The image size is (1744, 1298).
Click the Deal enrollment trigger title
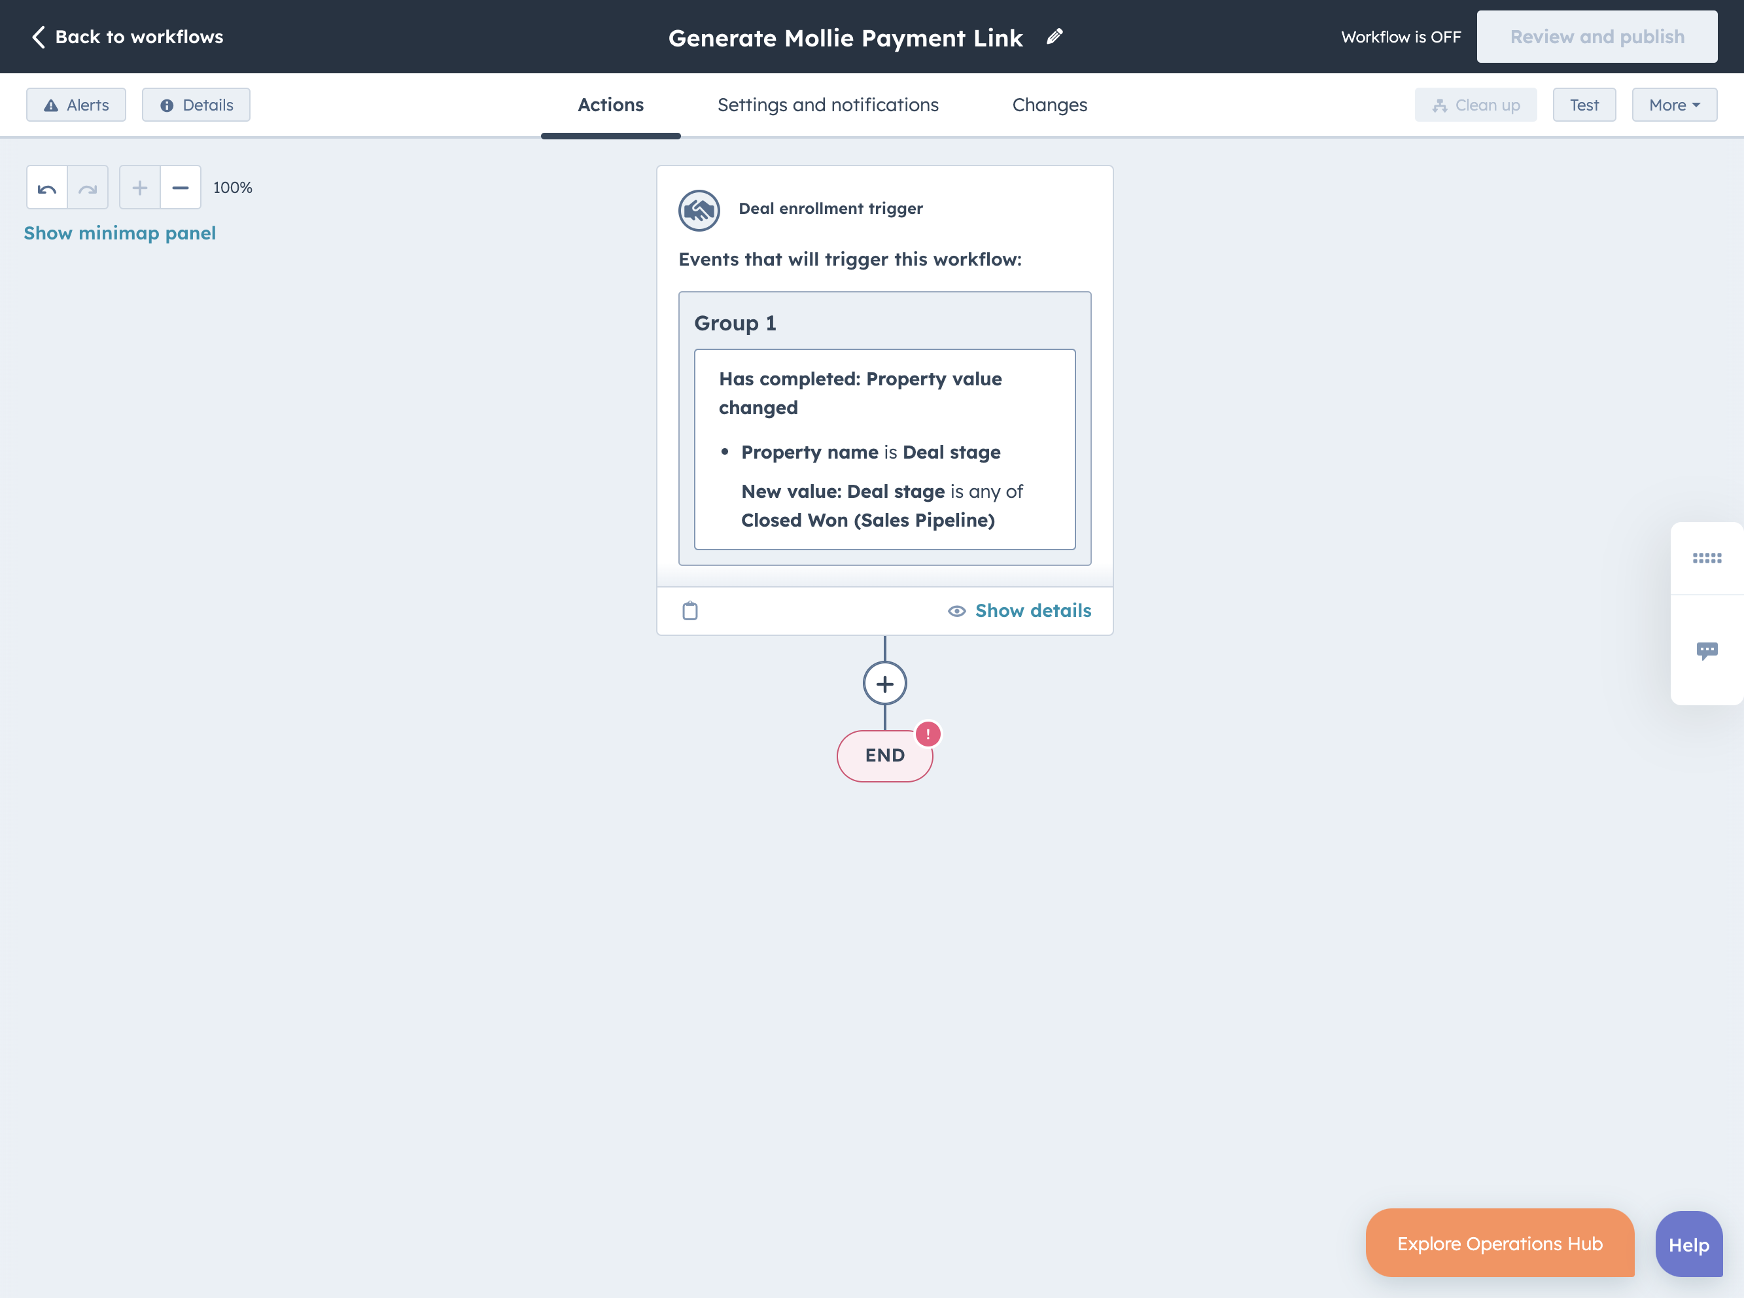click(x=830, y=209)
